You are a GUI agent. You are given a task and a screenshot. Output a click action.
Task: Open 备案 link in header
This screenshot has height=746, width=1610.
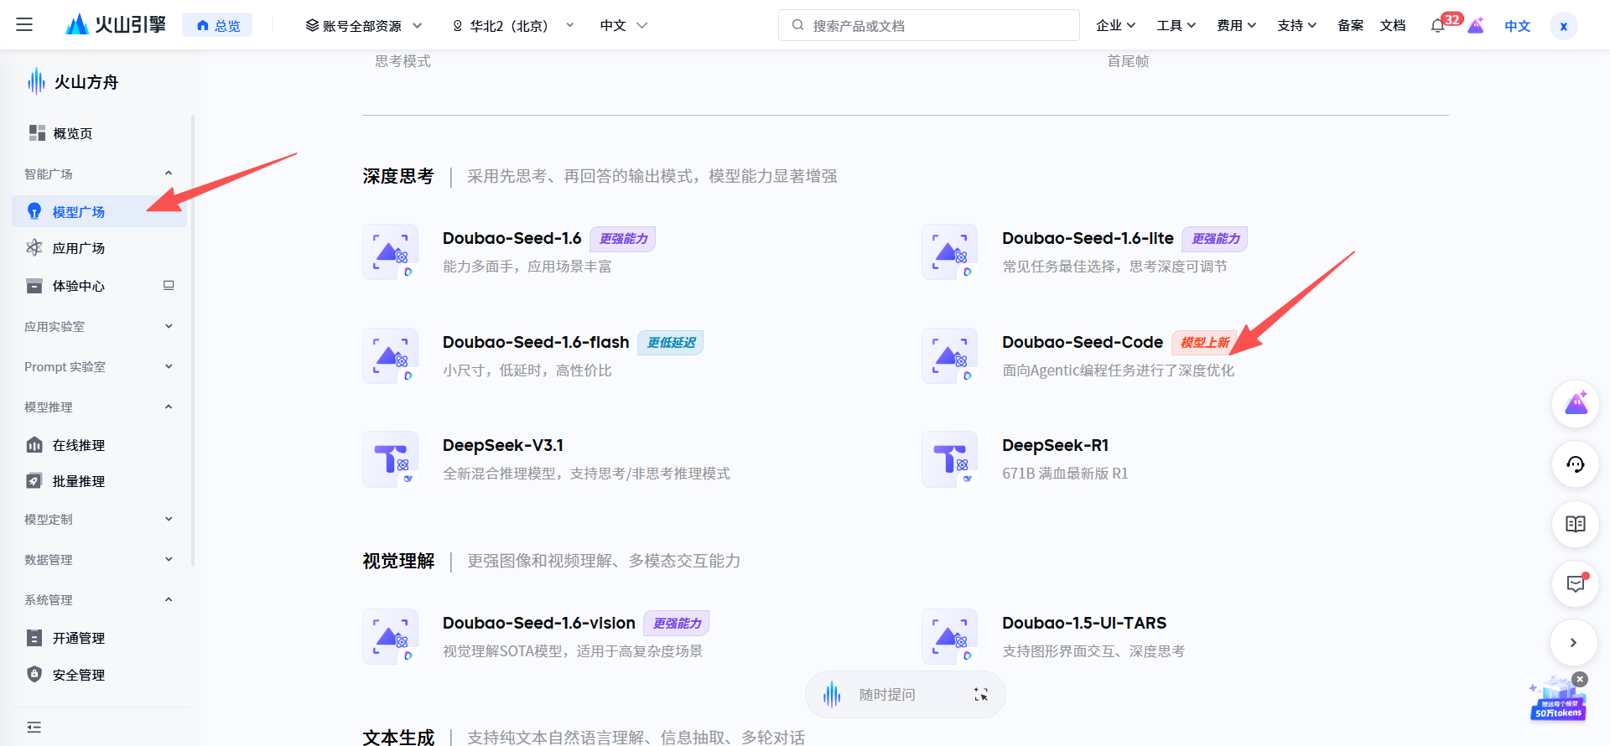click(x=1350, y=26)
